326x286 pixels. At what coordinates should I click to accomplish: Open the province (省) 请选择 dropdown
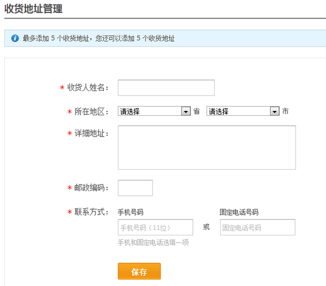154,111
